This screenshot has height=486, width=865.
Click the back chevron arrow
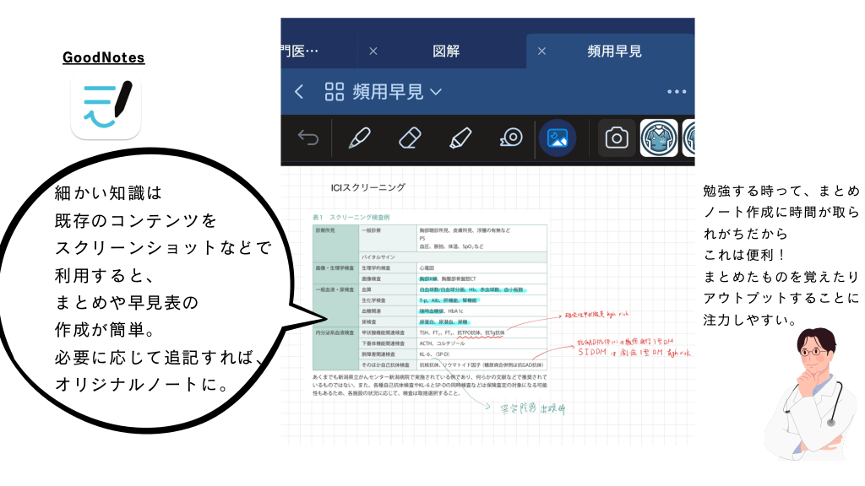299,92
